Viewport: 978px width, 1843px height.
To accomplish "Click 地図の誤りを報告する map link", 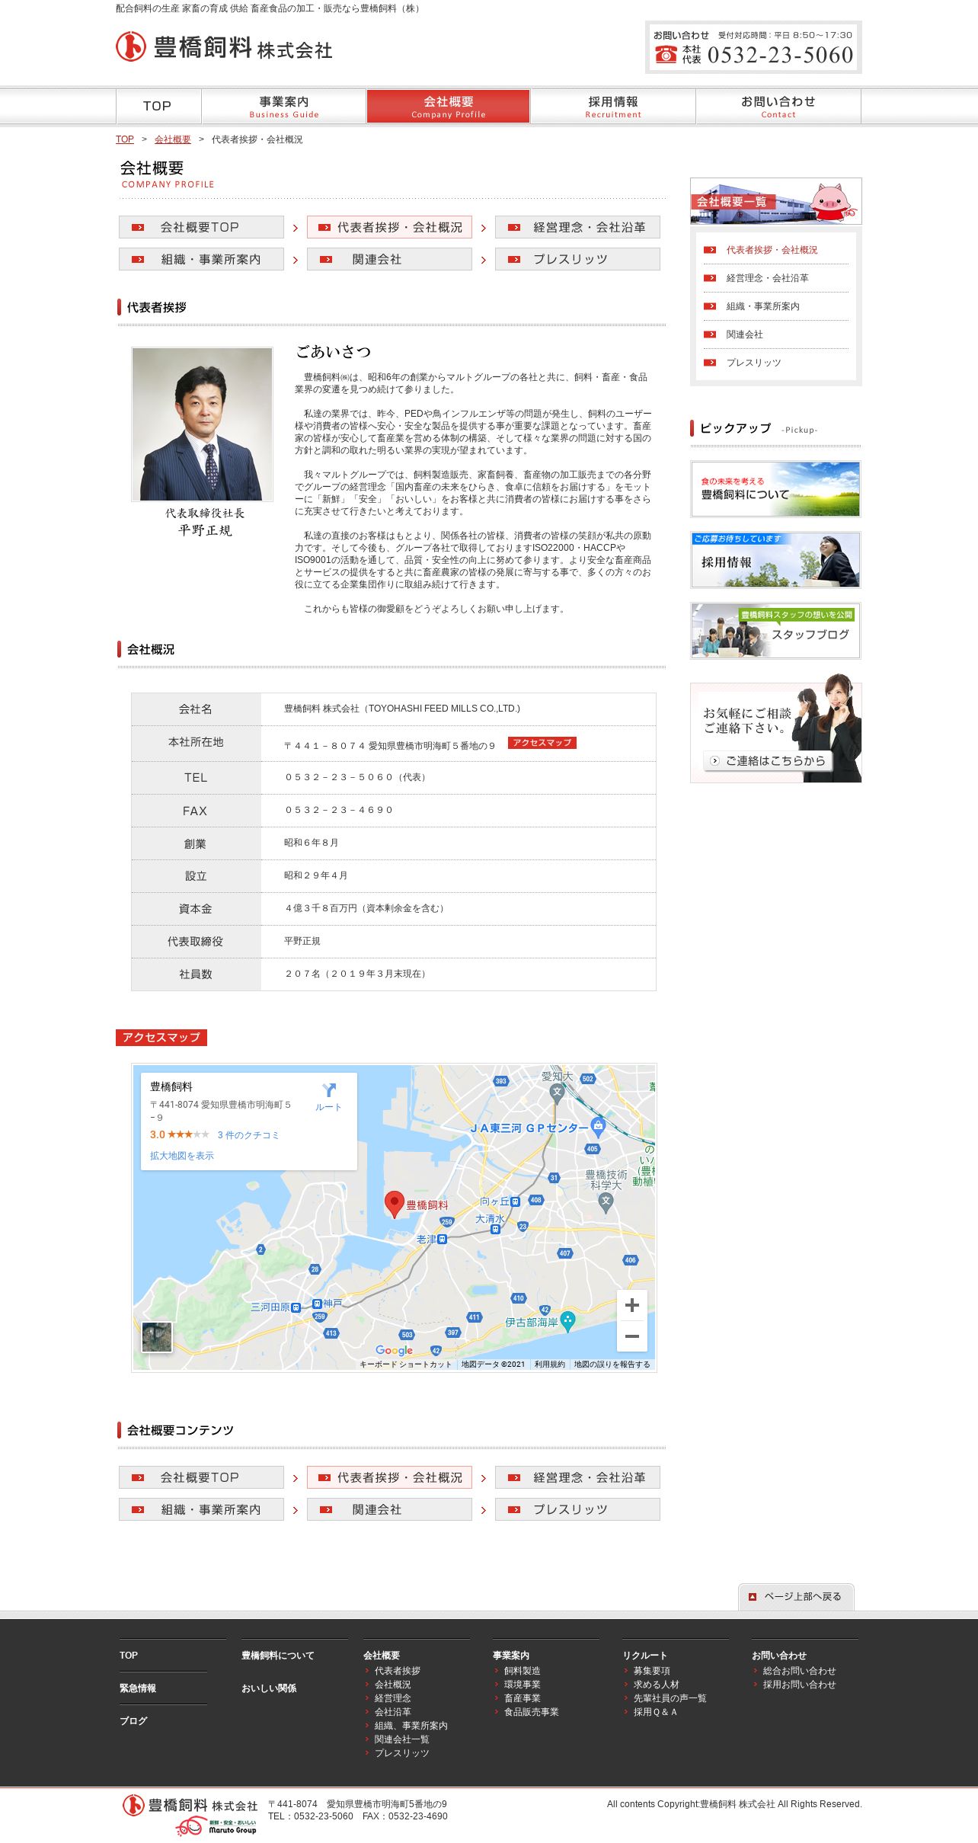I will point(612,1365).
